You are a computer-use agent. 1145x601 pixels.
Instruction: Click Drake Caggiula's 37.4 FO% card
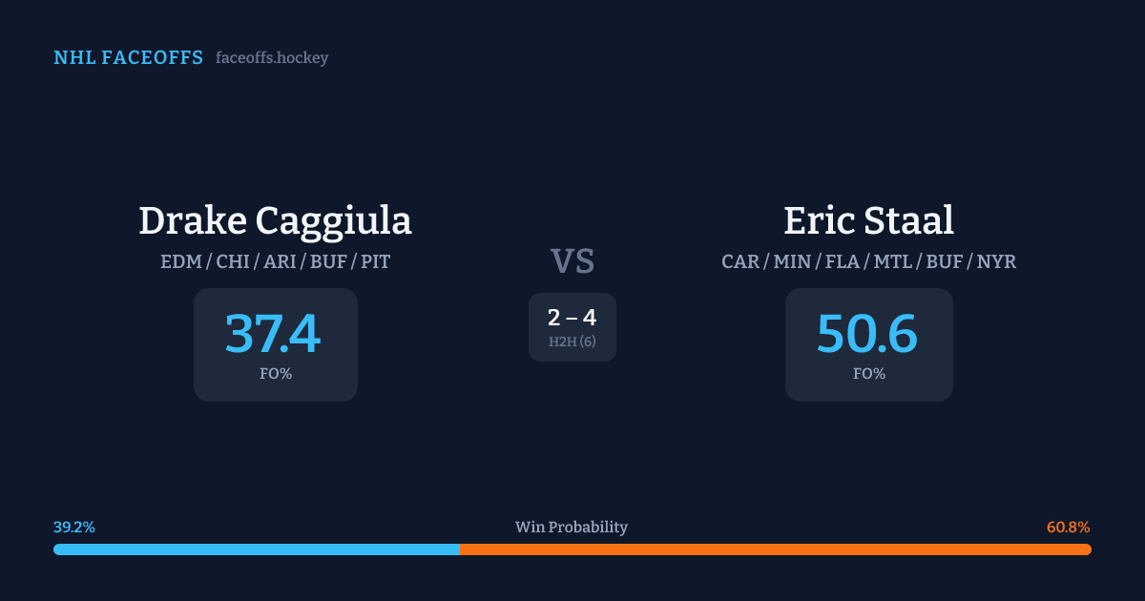coord(275,344)
